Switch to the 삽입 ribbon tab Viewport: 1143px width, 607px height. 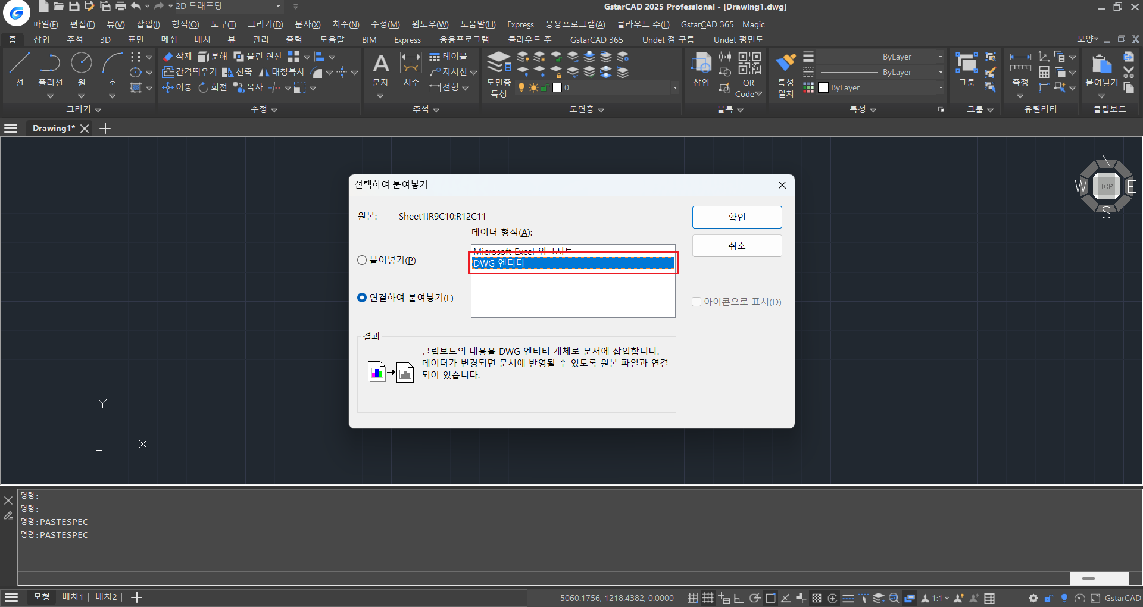click(42, 40)
